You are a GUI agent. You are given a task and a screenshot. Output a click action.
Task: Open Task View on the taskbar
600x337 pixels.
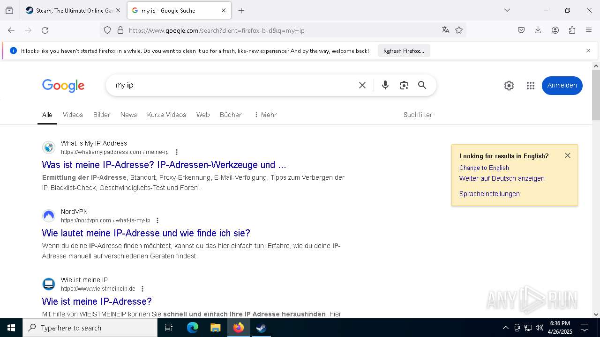[169, 328]
